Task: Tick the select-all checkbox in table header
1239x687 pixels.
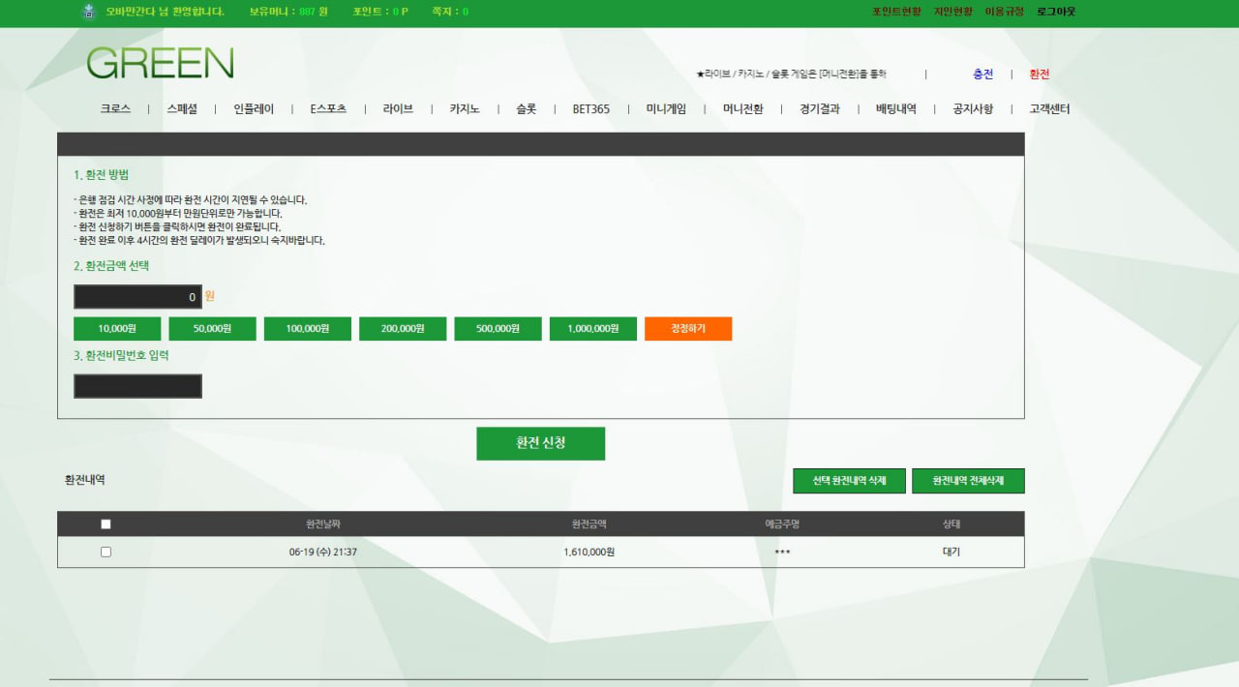Action: (106, 523)
